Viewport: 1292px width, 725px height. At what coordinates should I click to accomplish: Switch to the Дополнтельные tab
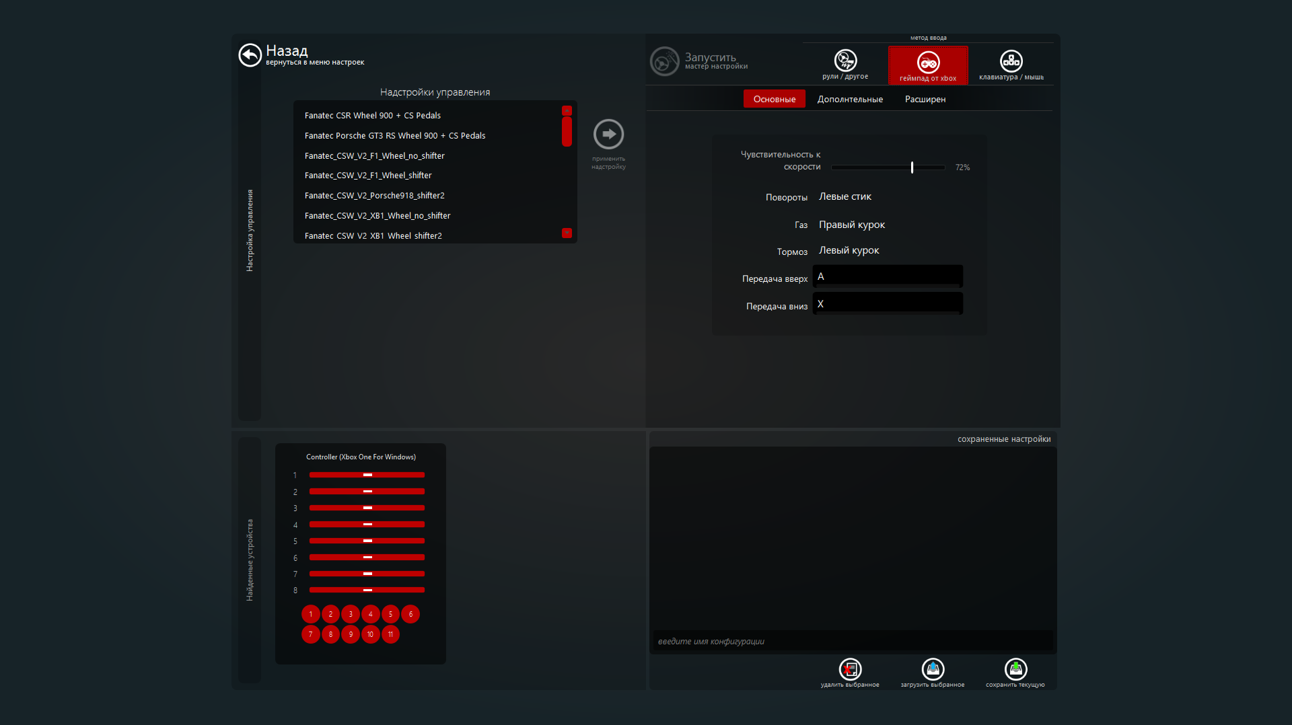[850, 99]
